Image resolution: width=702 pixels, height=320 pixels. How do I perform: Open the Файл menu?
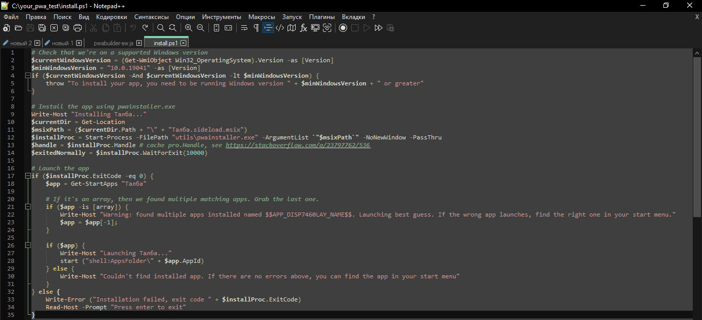[x=11, y=17]
